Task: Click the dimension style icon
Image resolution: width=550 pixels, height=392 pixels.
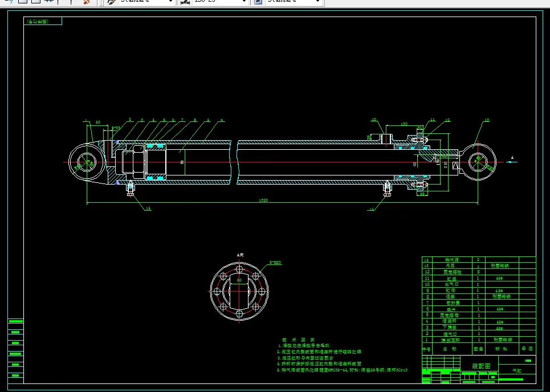Action: click(x=185, y=1)
